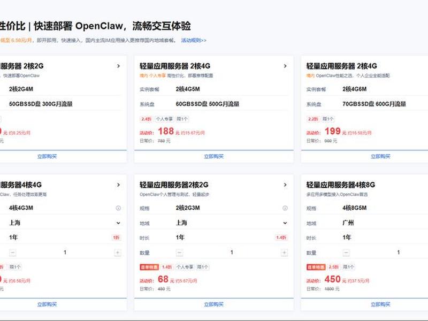Click the 广州 region value
Image resolution: width=428 pixels, height=321 pixels.
[348, 223]
